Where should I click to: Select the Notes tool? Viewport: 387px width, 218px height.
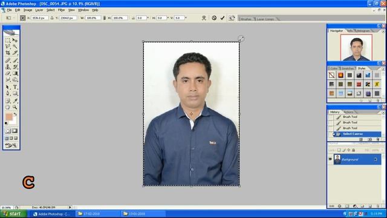(8, 101)
